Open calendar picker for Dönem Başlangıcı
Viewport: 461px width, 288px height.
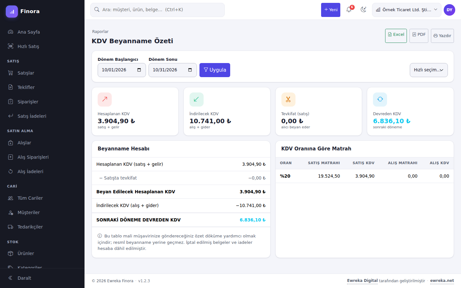pyautogui.click(x=139, y=70)
